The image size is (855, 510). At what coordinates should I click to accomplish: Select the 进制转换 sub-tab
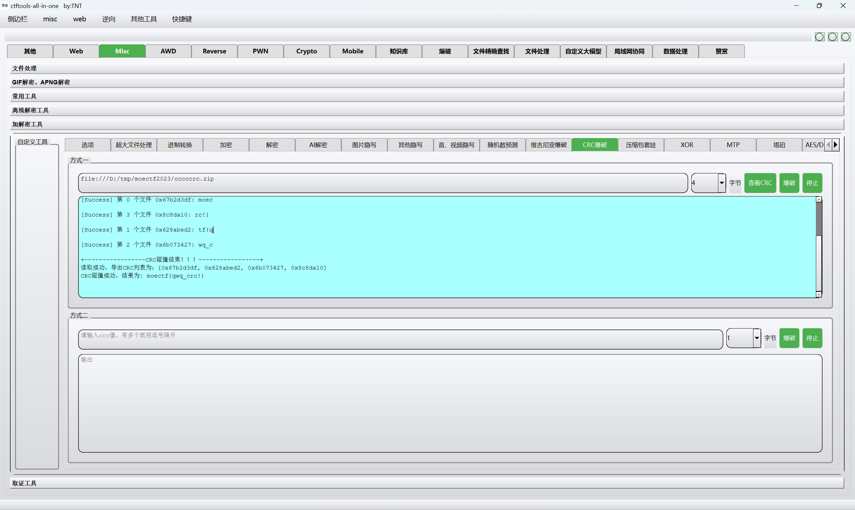180,145
